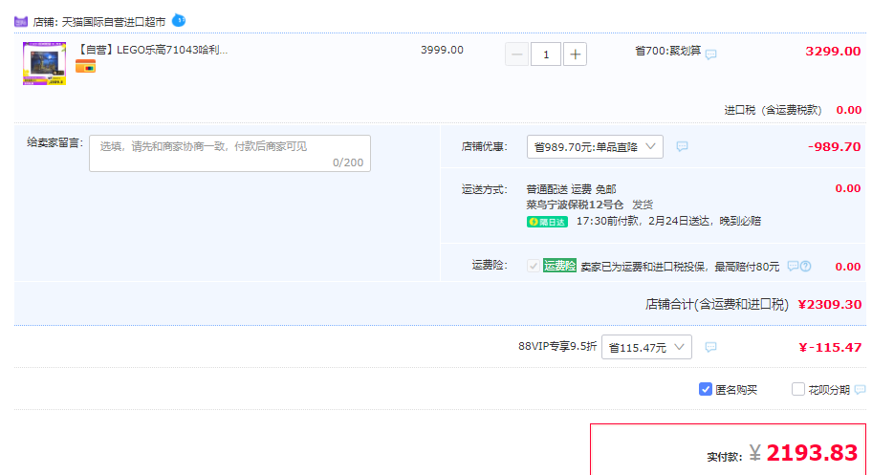Click the store name 天猫国际自营进口超市
Viewport: 894px width, 475px height.
(114, 22)
